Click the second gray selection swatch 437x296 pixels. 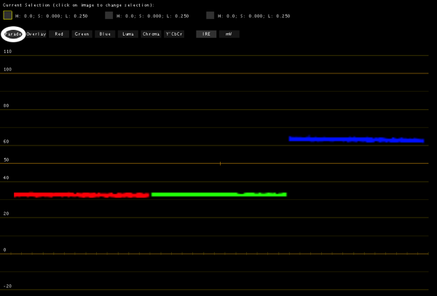[109, 15]
